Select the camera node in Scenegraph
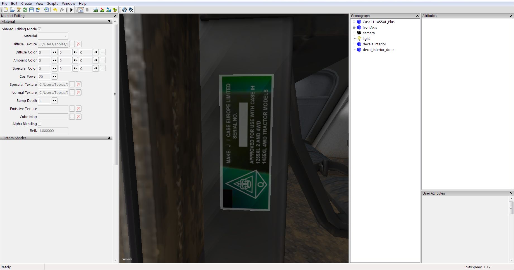The width and height of the screenshot is (514, 270). click(x=369, y=33)
